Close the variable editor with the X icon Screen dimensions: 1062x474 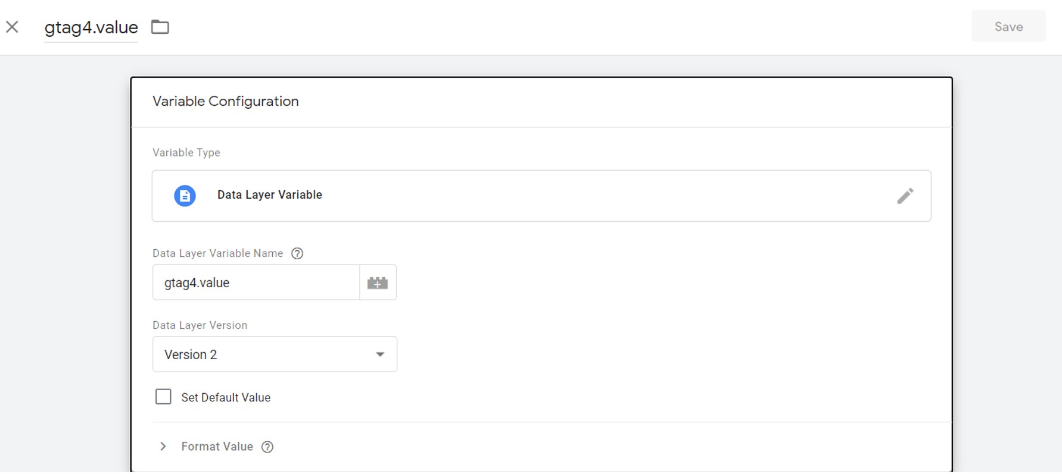click(13, 27)
